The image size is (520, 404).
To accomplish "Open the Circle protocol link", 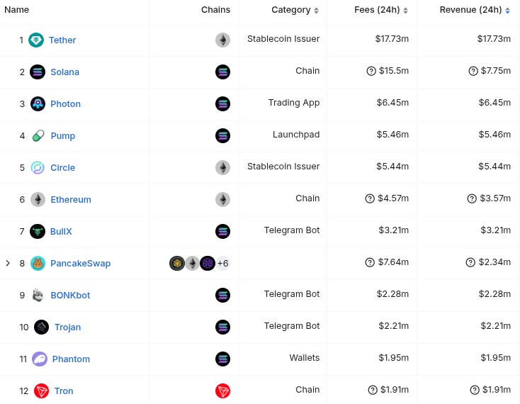I will coord(62,167).
